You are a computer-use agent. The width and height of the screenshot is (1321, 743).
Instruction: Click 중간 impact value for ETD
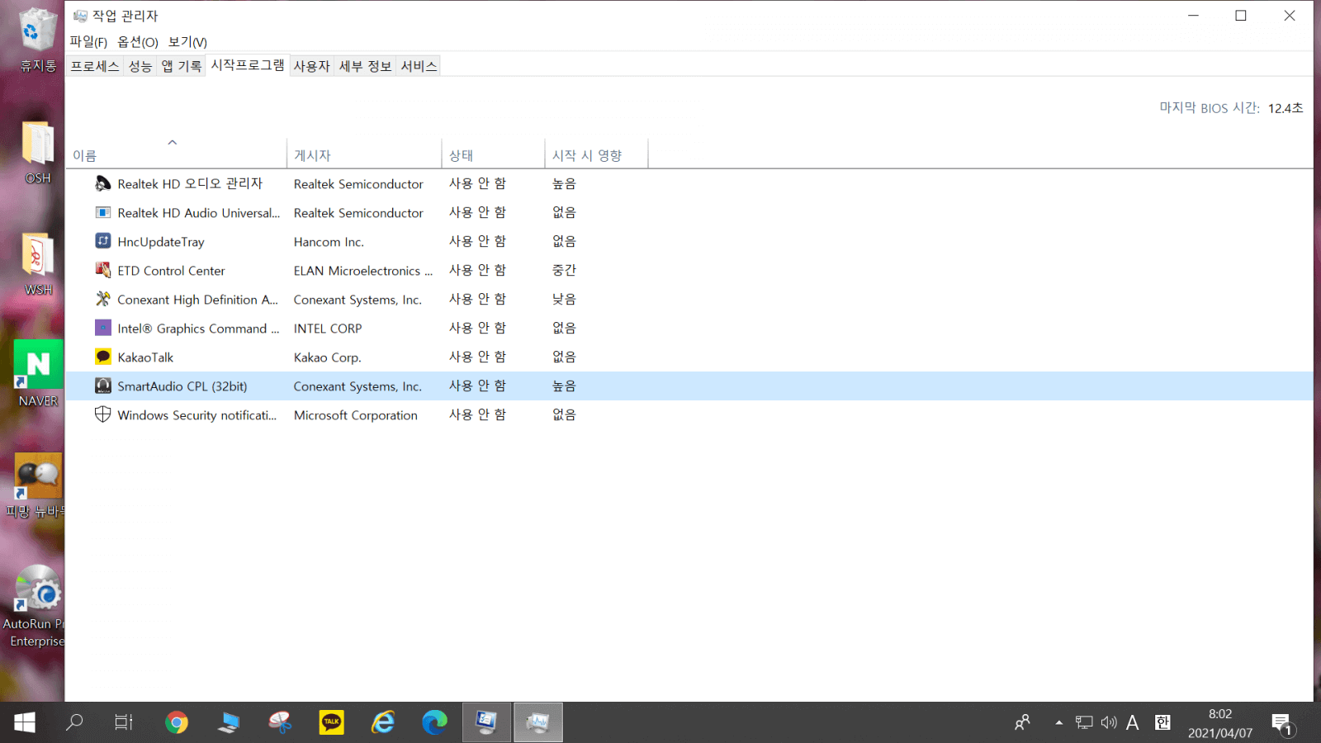564,270
